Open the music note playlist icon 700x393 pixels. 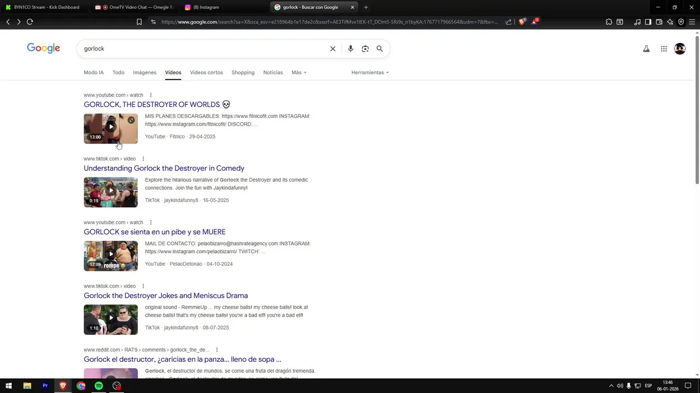pyautogui.click(x=637, y=22)
